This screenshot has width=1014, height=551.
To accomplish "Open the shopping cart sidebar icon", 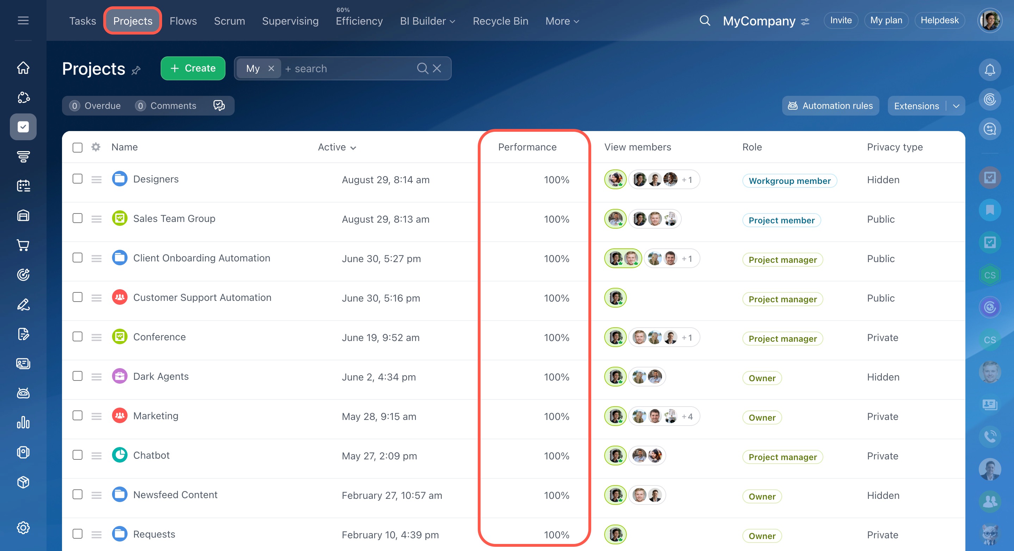I will [23, 245].
